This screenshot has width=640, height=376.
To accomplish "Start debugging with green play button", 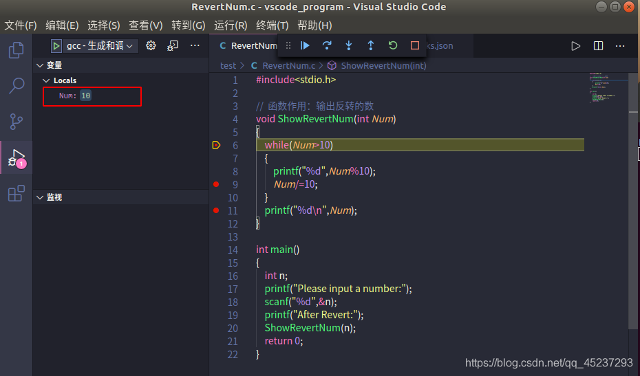I will pyautogui.click(x=56, y=45).
